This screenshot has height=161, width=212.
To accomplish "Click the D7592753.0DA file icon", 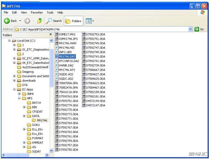I will 84,34.
